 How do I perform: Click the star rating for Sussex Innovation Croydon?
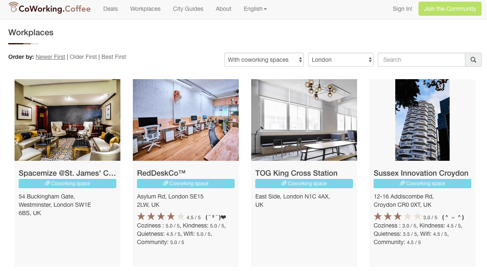tap(397, 217)
